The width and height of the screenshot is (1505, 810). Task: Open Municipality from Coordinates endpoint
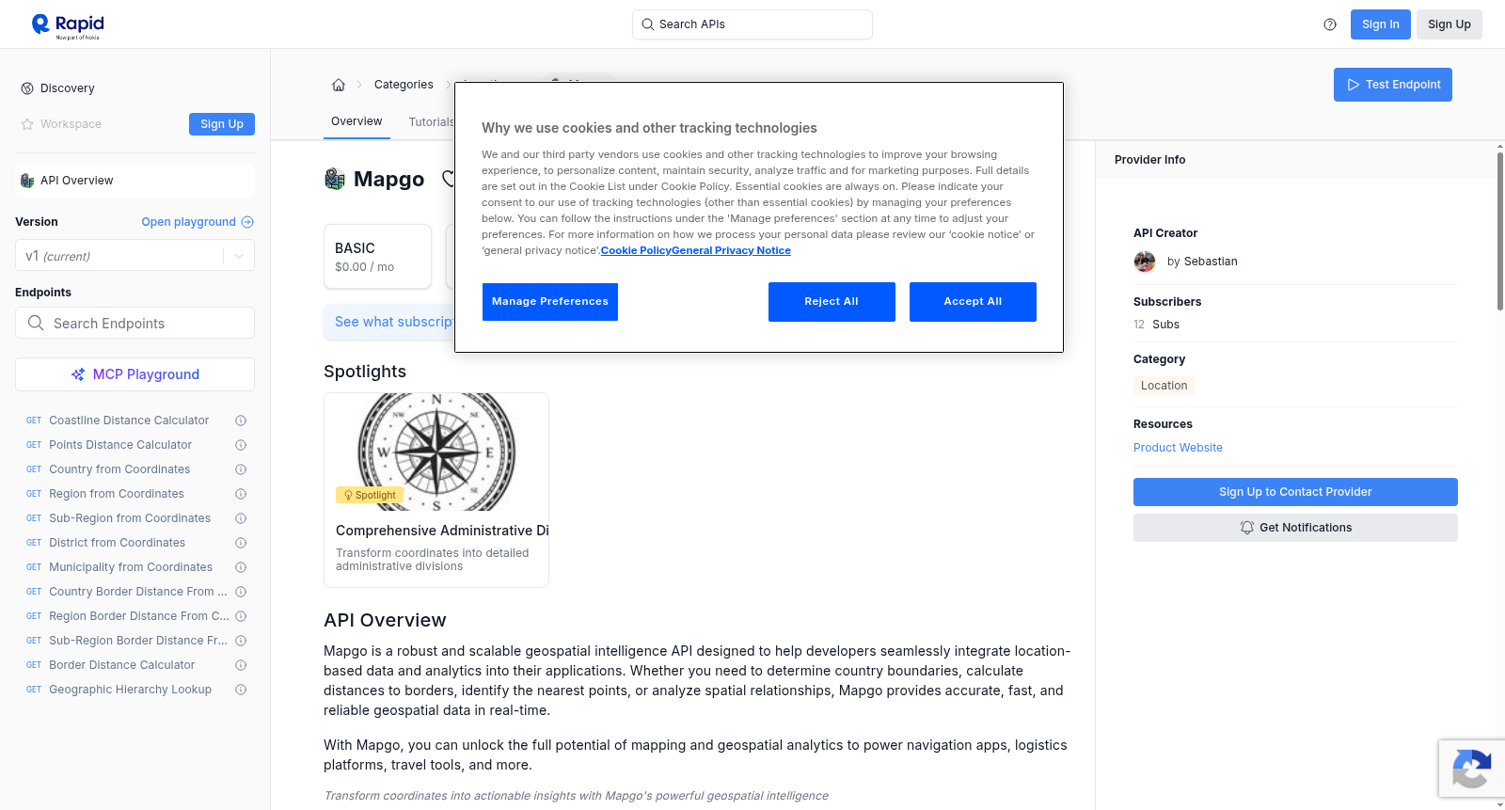tap(131, 567)
